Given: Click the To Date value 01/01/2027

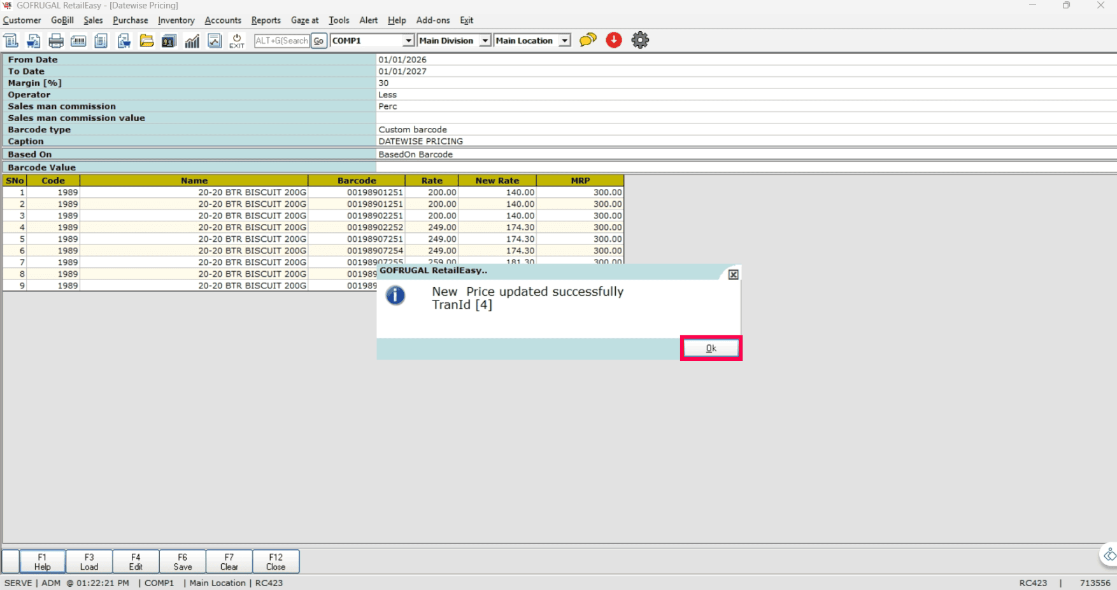Looking at the screenshot, I should (402, 71).
